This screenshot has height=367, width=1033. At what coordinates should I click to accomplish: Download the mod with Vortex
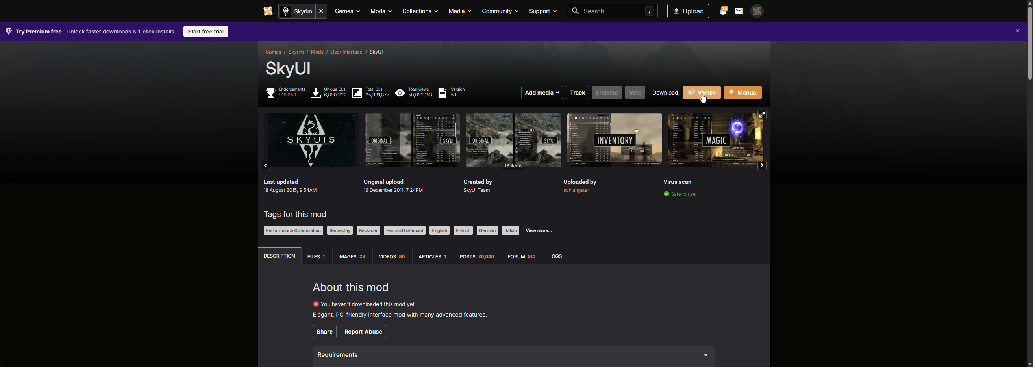(x=702, y=93)
